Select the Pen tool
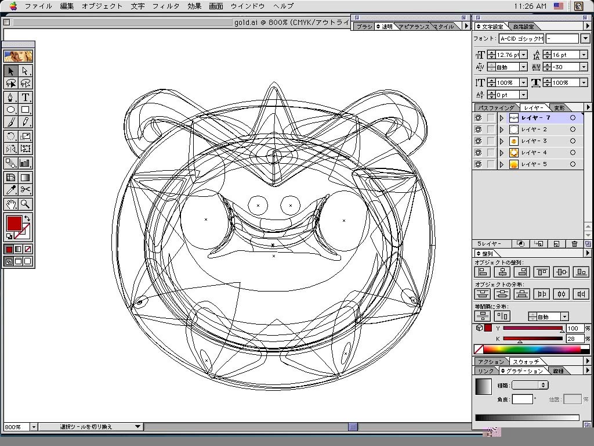This screenshot has width=594, height=446. [x=11, y=98]
